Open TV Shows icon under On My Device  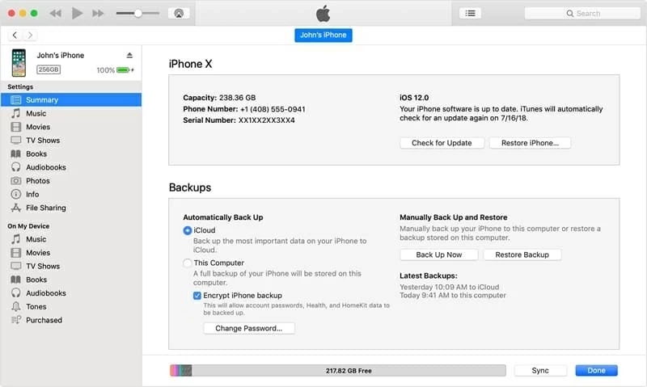coord(15,266)
